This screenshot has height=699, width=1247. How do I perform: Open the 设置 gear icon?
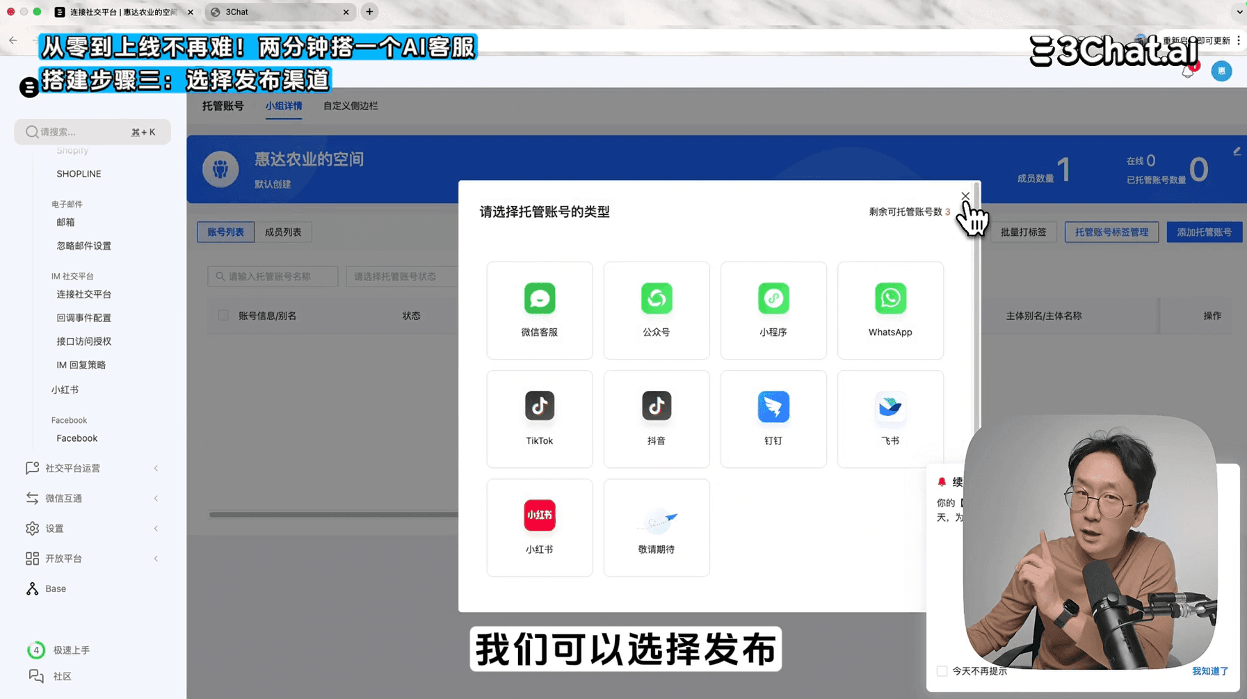[x=32, y=529]
